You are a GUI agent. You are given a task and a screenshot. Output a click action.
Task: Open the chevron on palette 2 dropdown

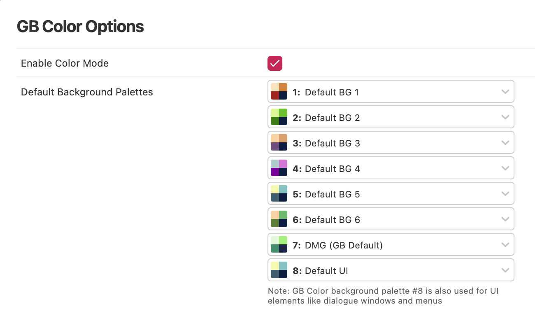505,117
